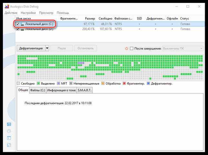Open the Действие menu

[11, 13]
